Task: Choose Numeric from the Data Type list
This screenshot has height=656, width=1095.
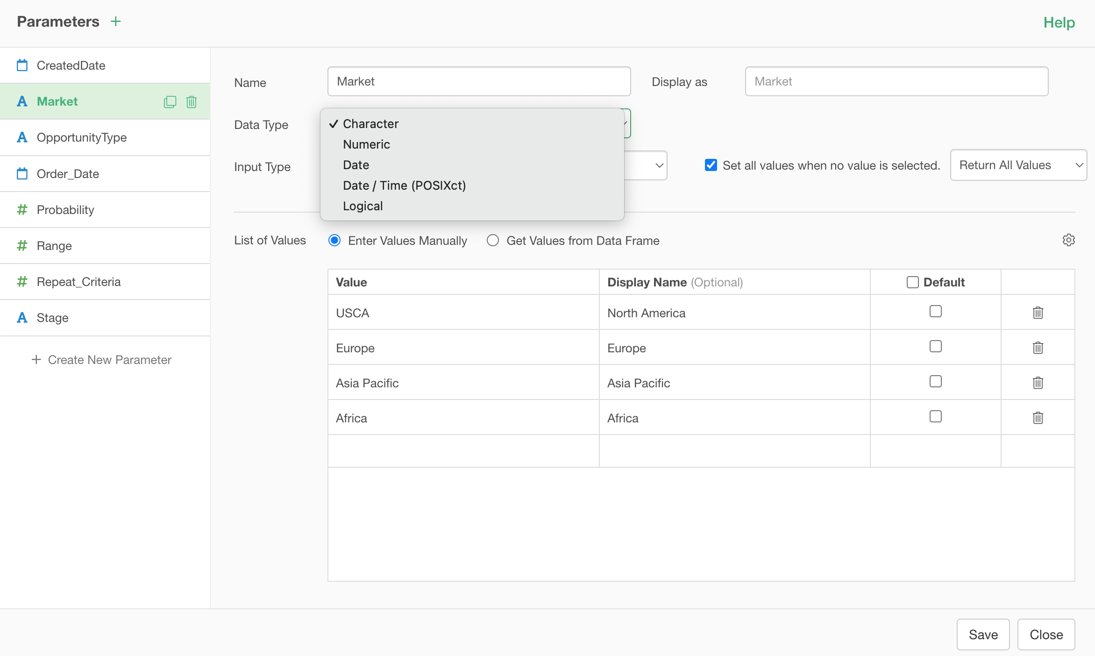Action: [x=366, y=144]
